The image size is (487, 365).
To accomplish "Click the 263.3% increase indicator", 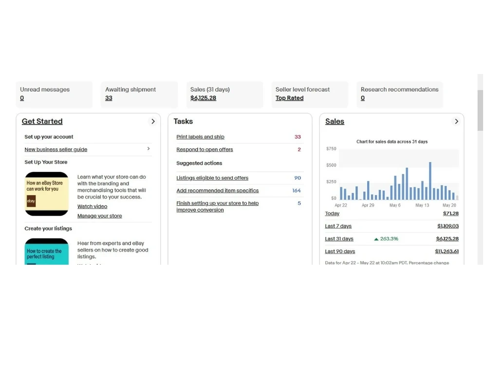I will [386, 238].
